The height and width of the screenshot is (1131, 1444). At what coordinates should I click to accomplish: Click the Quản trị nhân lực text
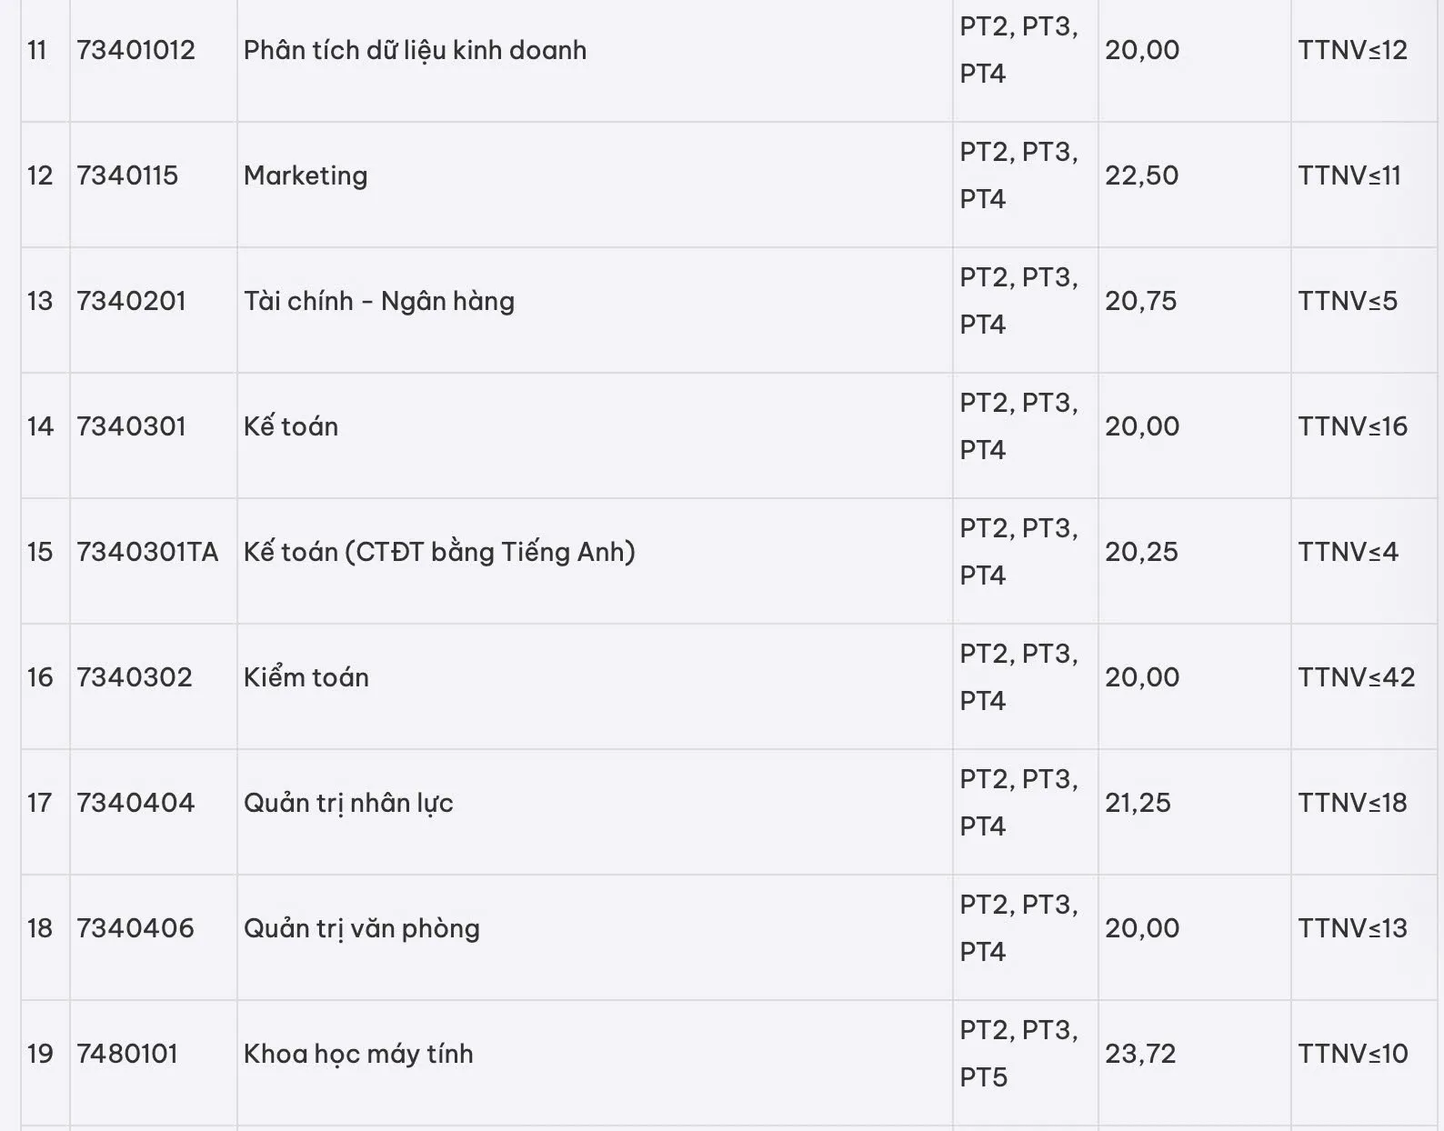point(348,803)
